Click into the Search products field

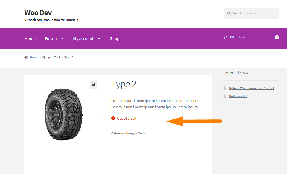(251, 13)
